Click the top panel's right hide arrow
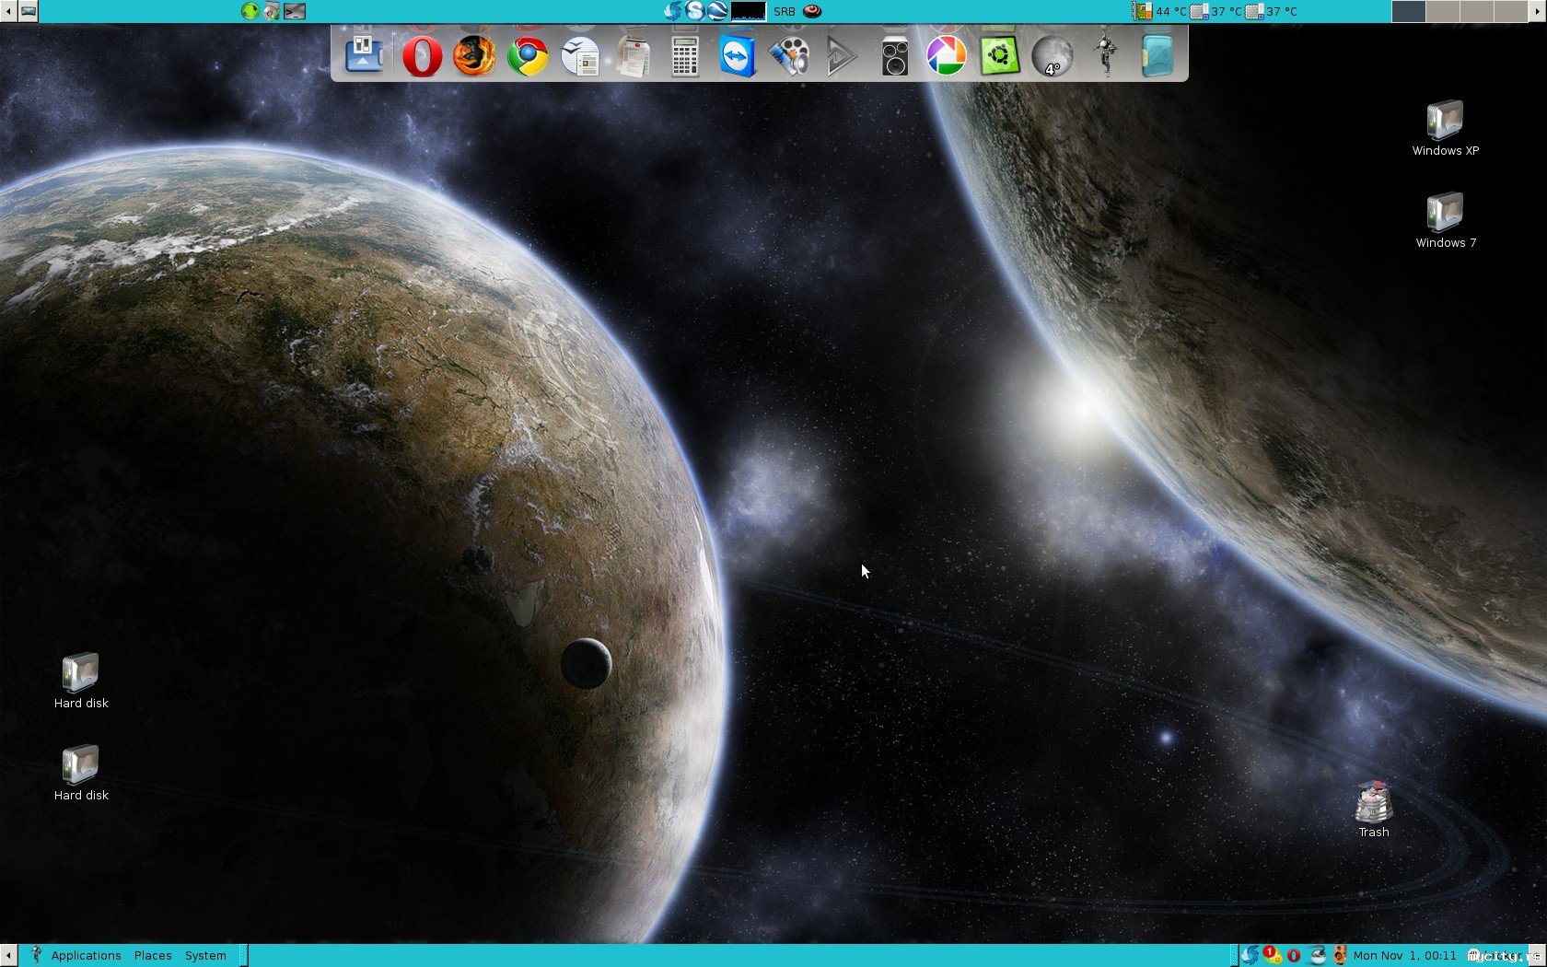Screen dimensions: 1547x967 [1538, 11]
